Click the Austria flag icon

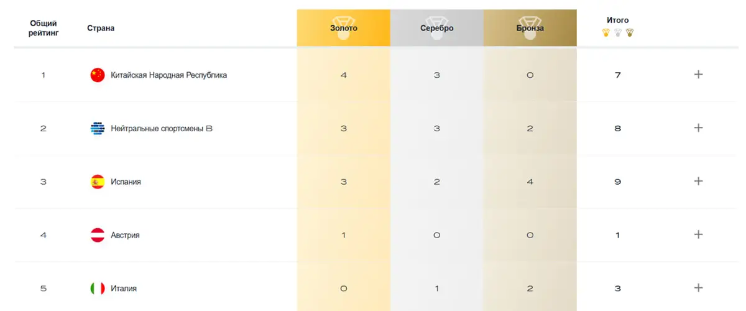click(98, 236)
